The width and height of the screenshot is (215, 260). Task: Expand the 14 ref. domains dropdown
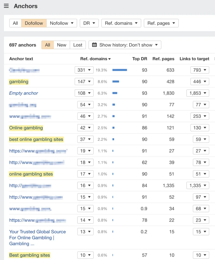pos(85,220)
